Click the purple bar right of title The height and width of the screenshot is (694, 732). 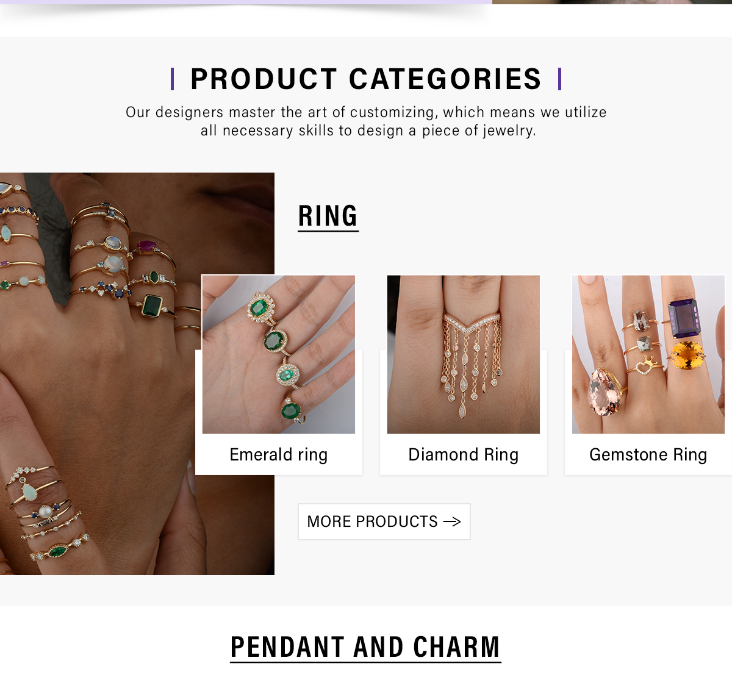tap(559, 79)
